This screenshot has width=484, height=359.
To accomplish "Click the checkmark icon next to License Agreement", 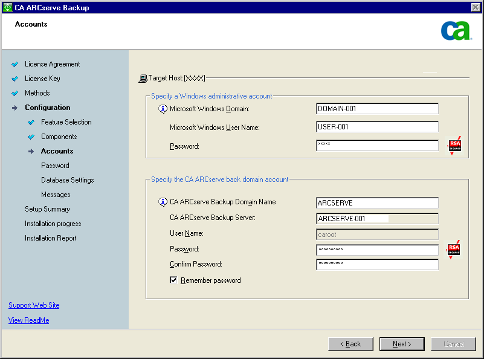I will [x=15, y=64].
